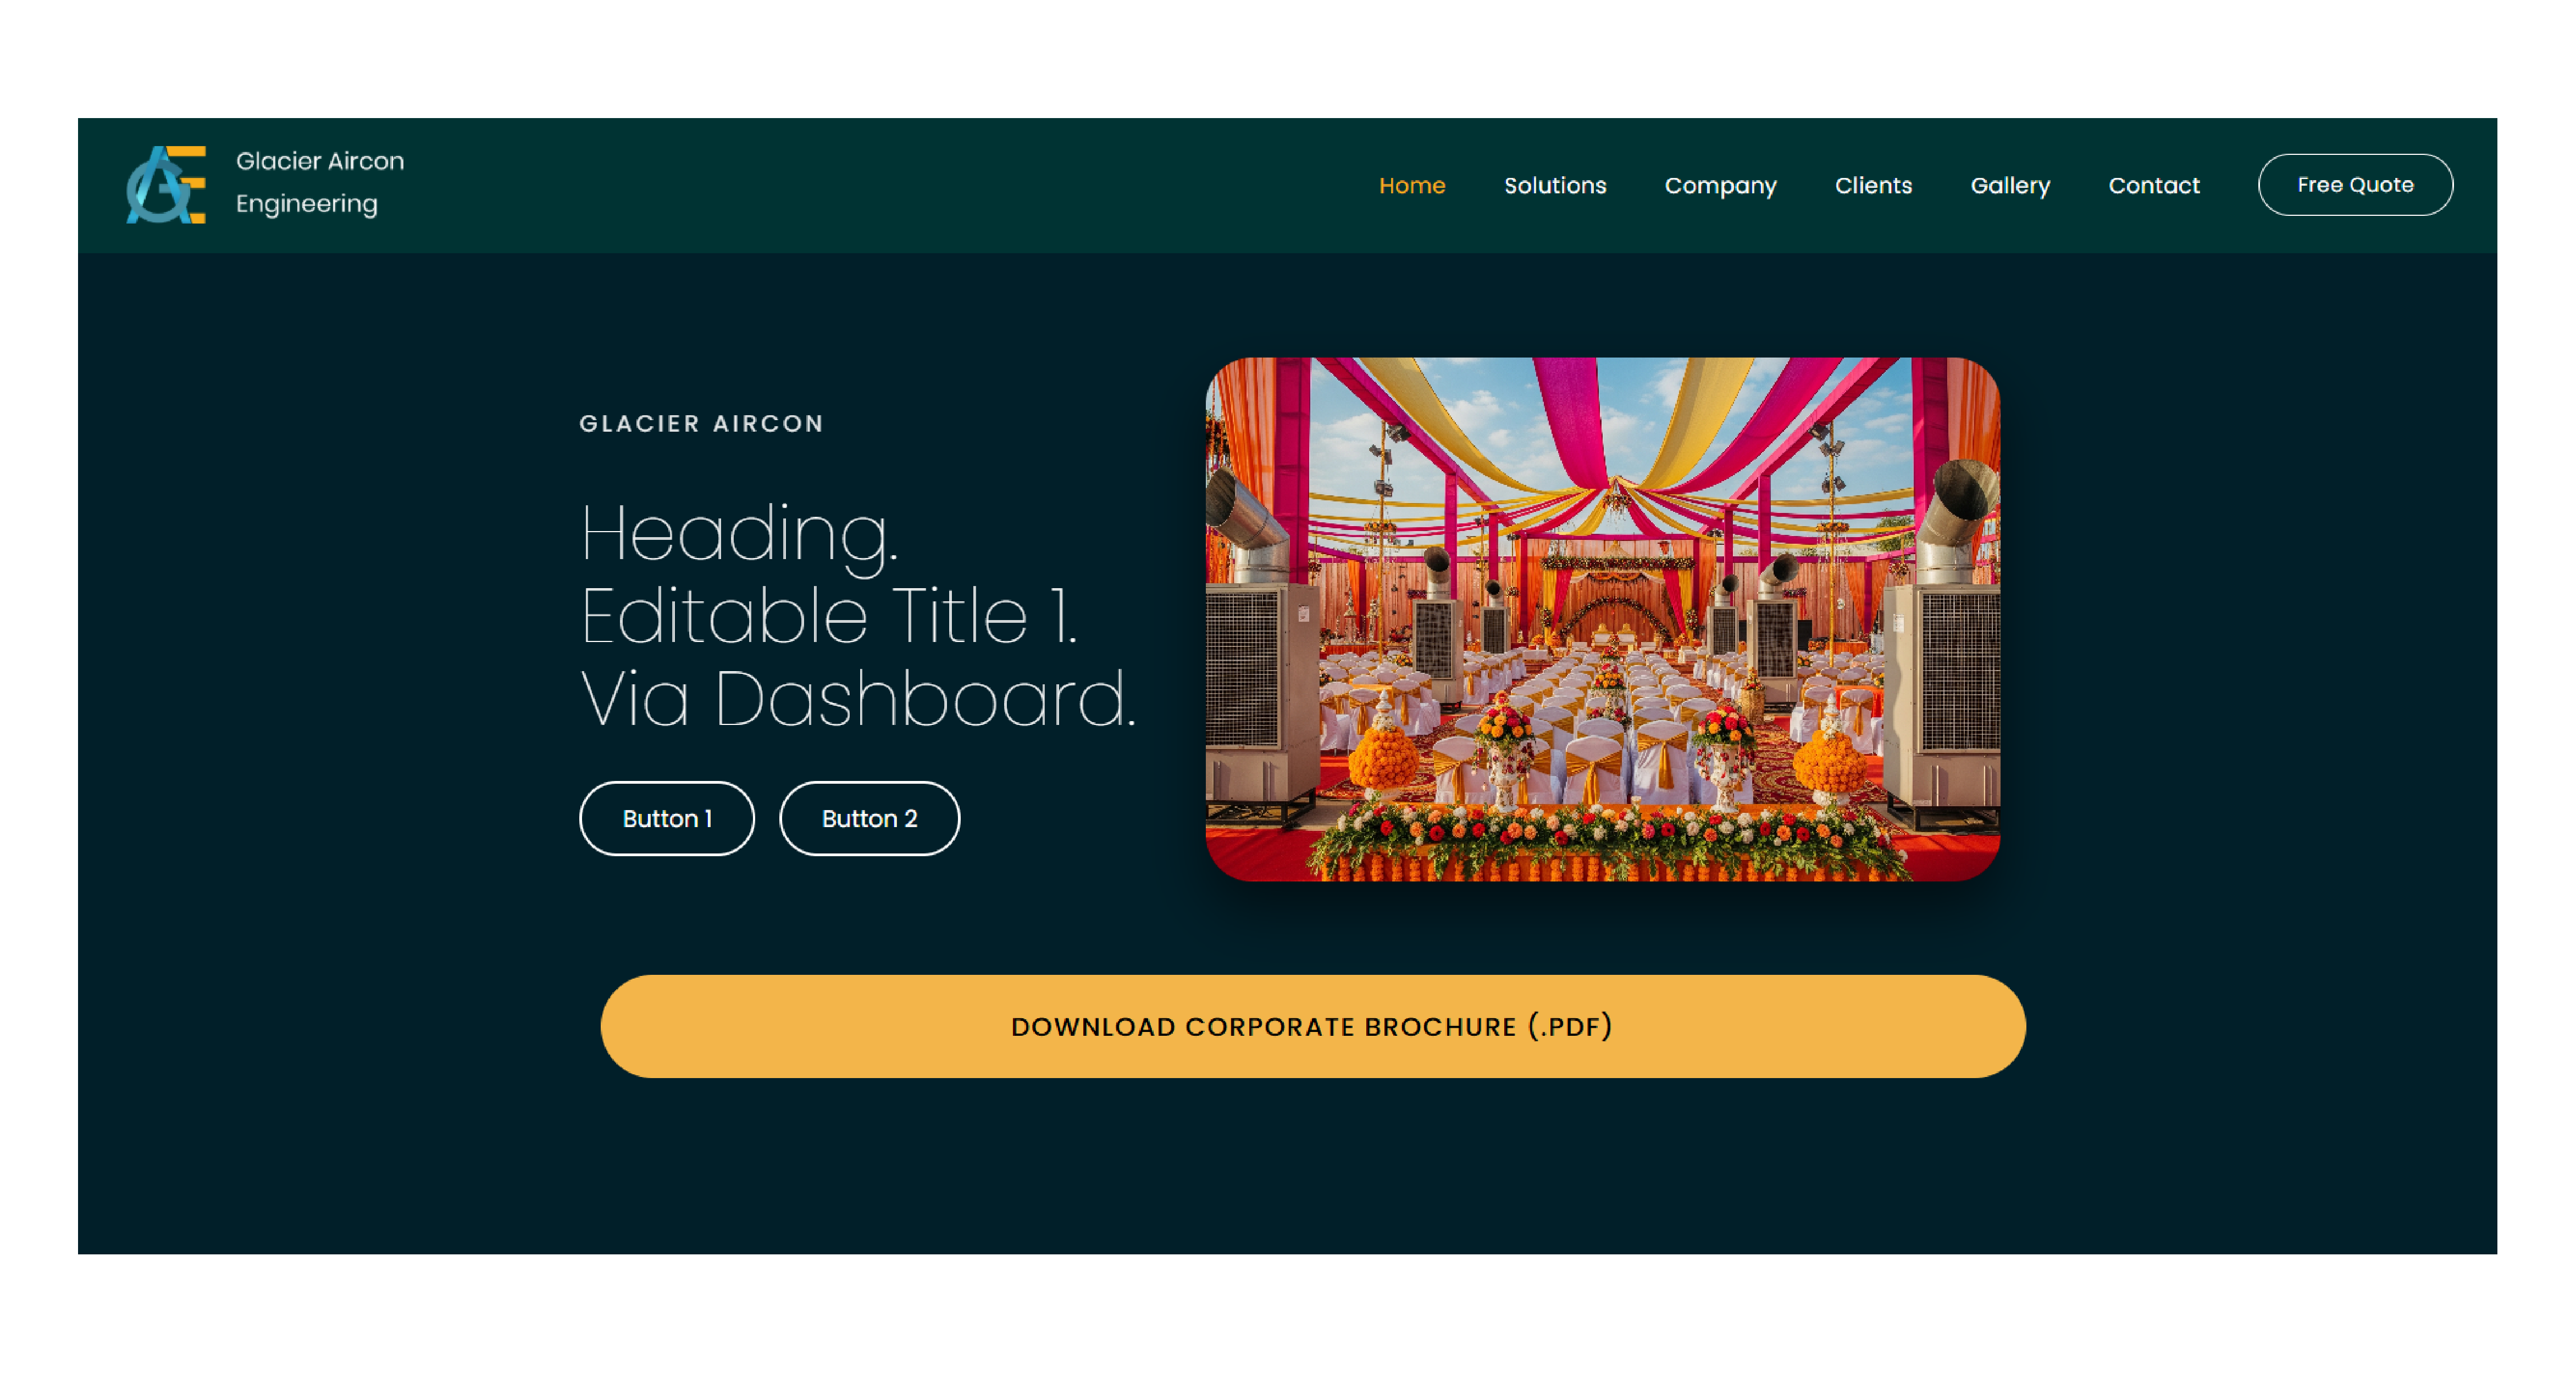Click the Glacier Aircon Engineering brand text
2576x1373 pixels.
[320, 182]
